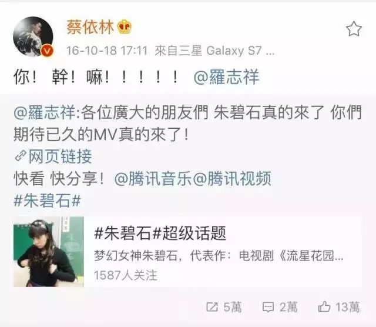Open the 朱碧石 topic thumbnail image

[49, 252]
